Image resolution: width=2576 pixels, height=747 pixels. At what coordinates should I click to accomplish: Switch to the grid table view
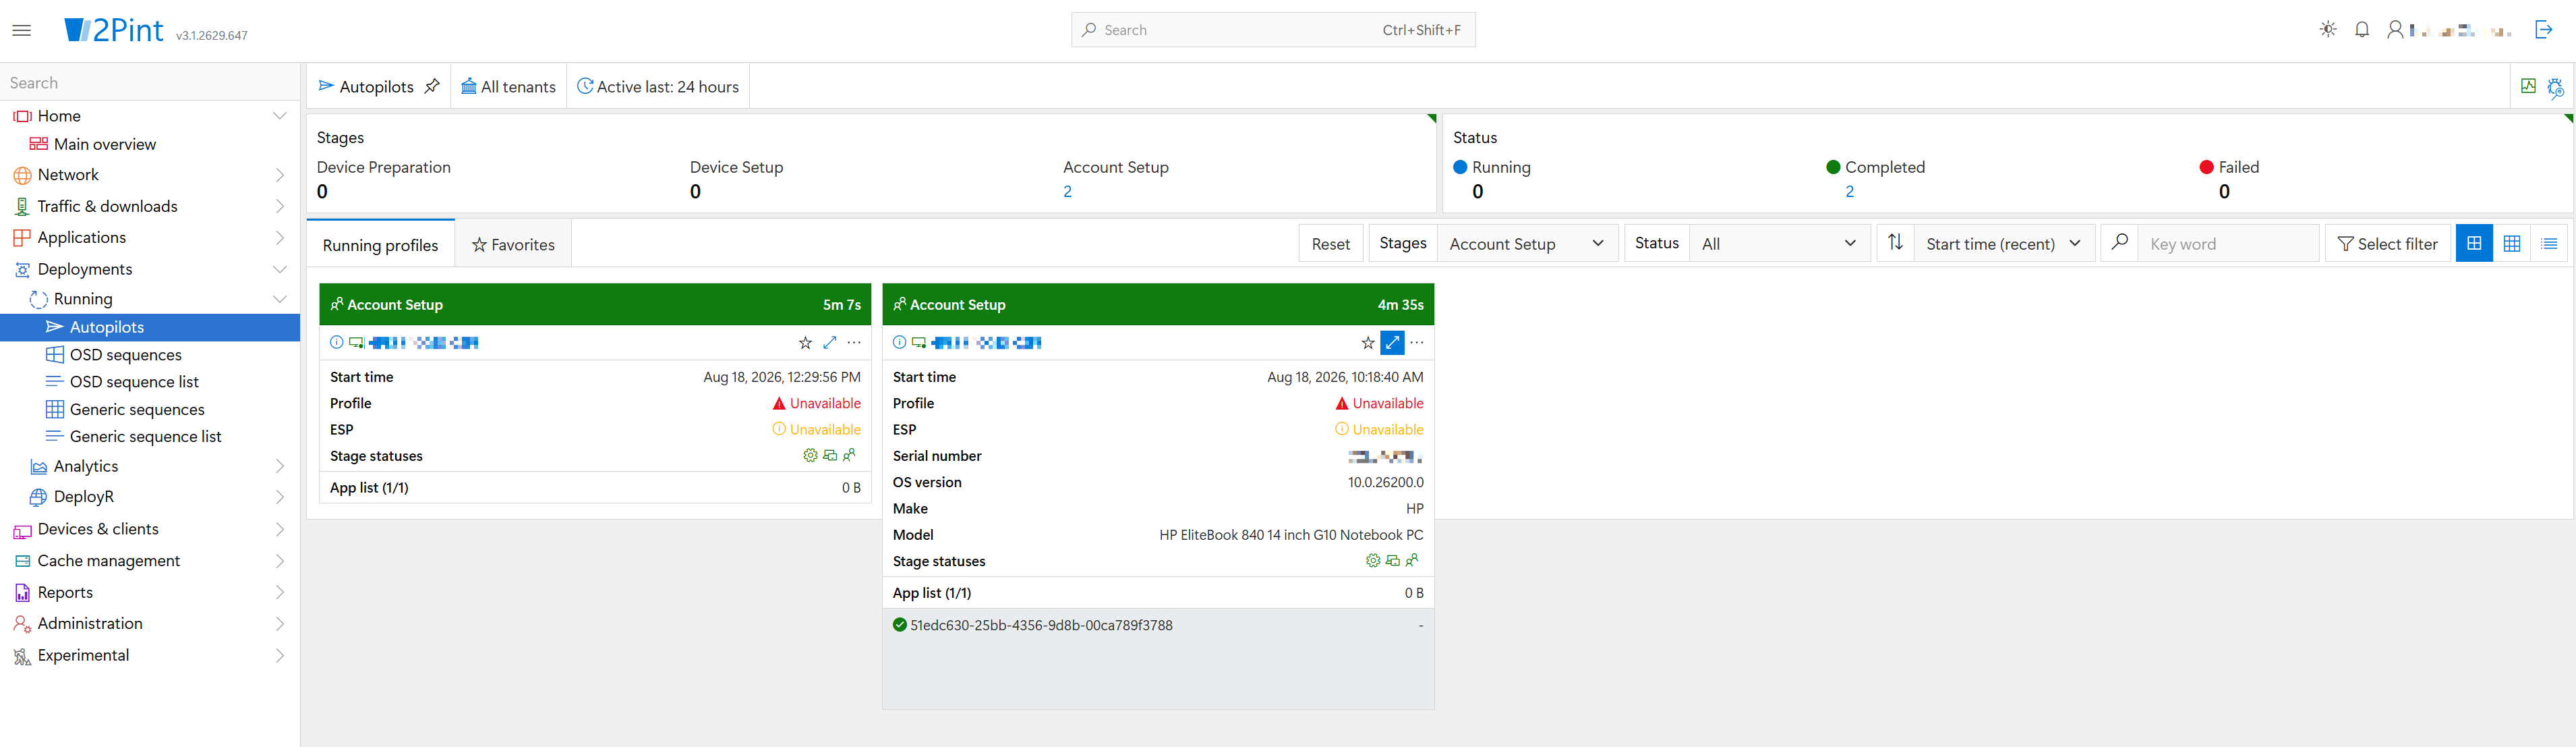pyautogui.click(x=2512, y=243)
